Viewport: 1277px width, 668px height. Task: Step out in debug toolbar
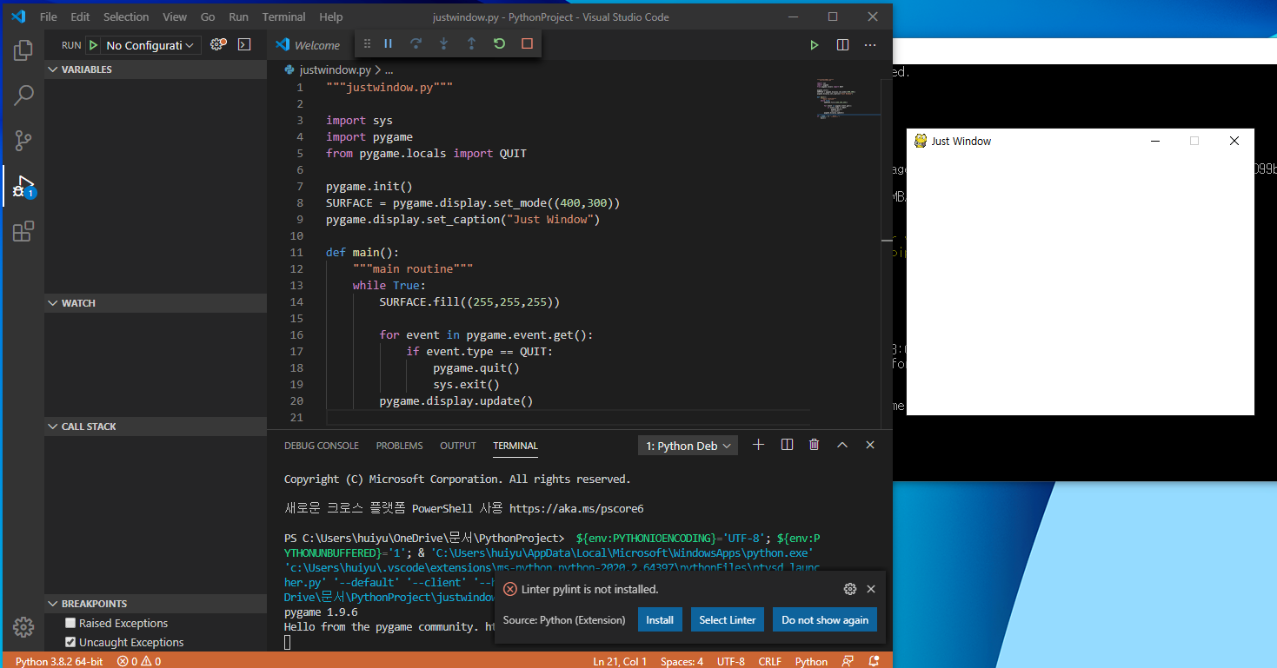[472, 43]
